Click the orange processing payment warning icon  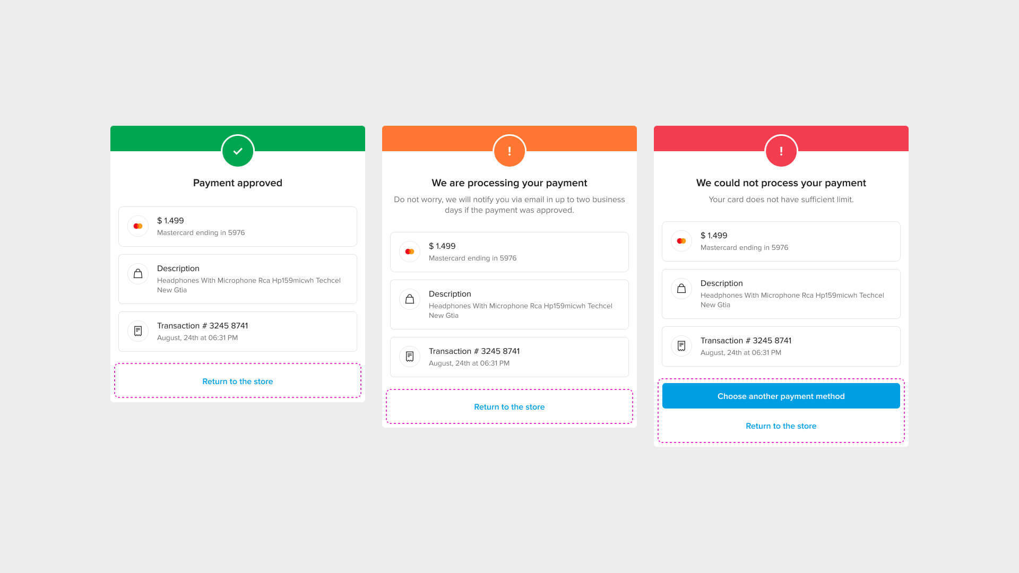pyautogui.click(x=509, y=151)
